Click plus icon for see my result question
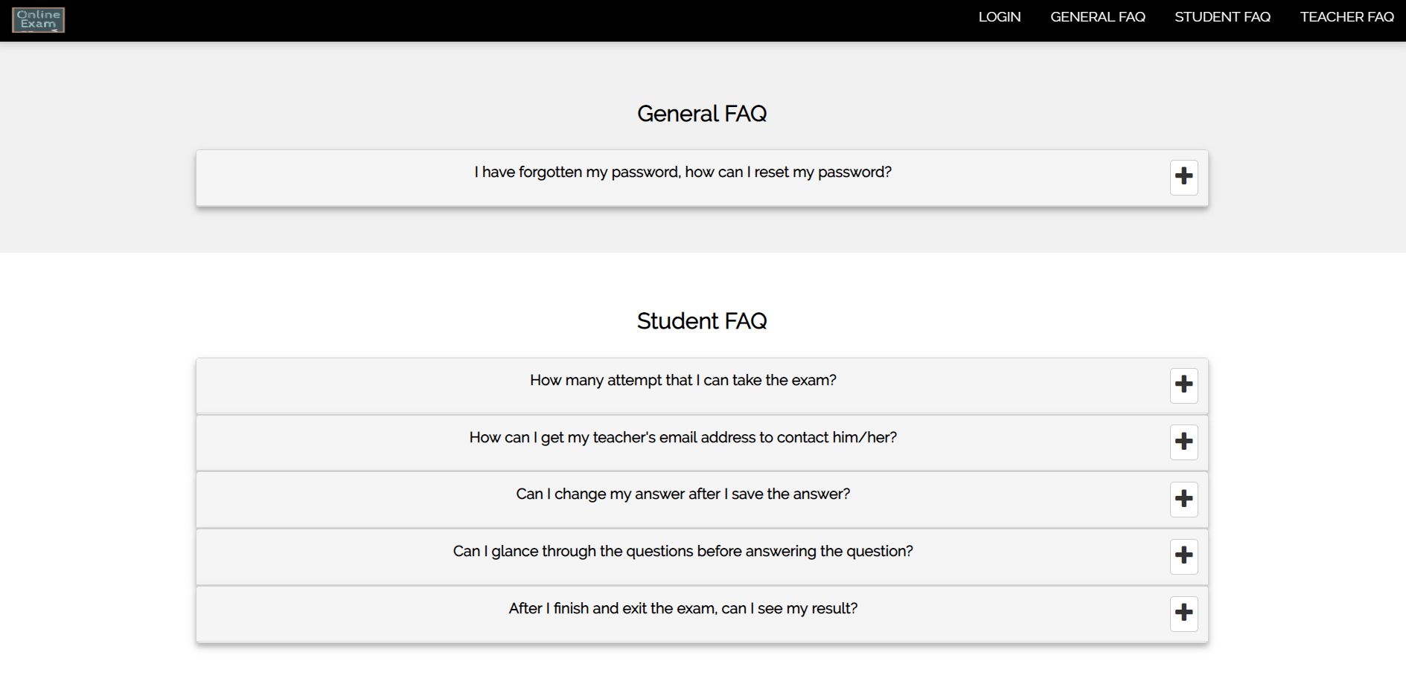Image resolution: width=1406 pixels, height=681 pixels. [1183, 613]
